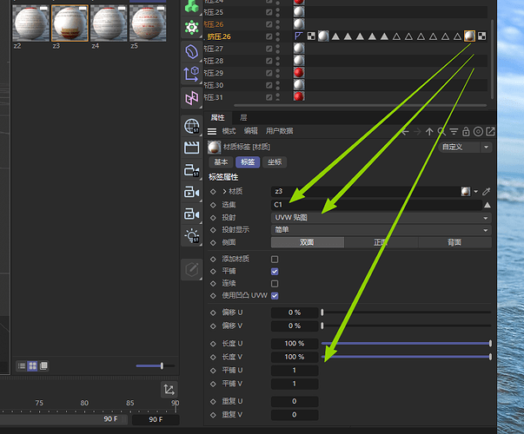Toggle the 平铺 checkbox

click(275, 272)
